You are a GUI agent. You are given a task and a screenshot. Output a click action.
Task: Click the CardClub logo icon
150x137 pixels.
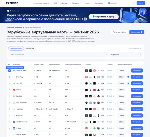click(x=14, y=96)
